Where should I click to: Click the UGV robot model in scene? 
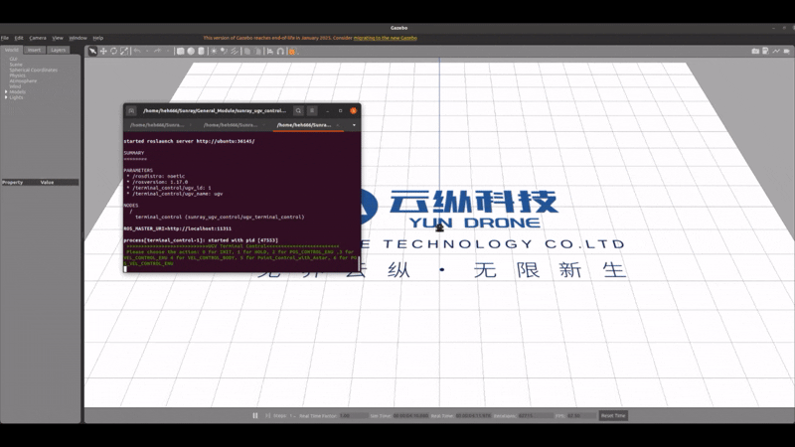click(439, 227)
